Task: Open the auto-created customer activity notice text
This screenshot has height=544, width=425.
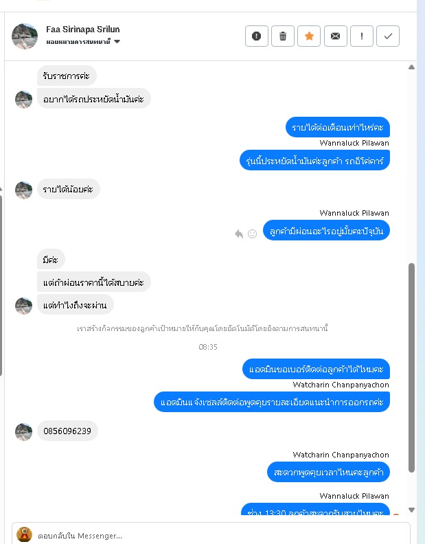Action: point(203,328)
